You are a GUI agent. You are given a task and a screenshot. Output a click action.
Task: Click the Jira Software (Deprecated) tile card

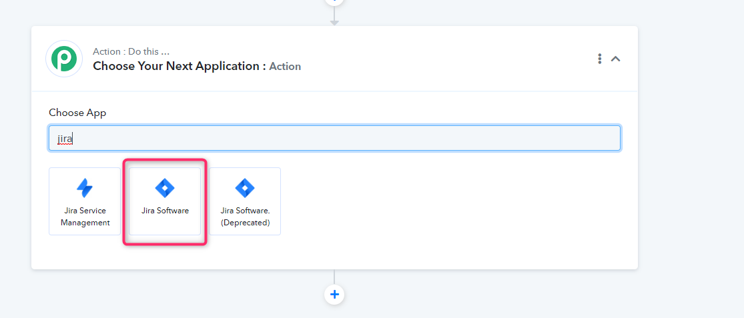(245, 201)
